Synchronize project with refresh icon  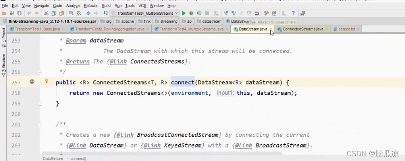point(19,13)
